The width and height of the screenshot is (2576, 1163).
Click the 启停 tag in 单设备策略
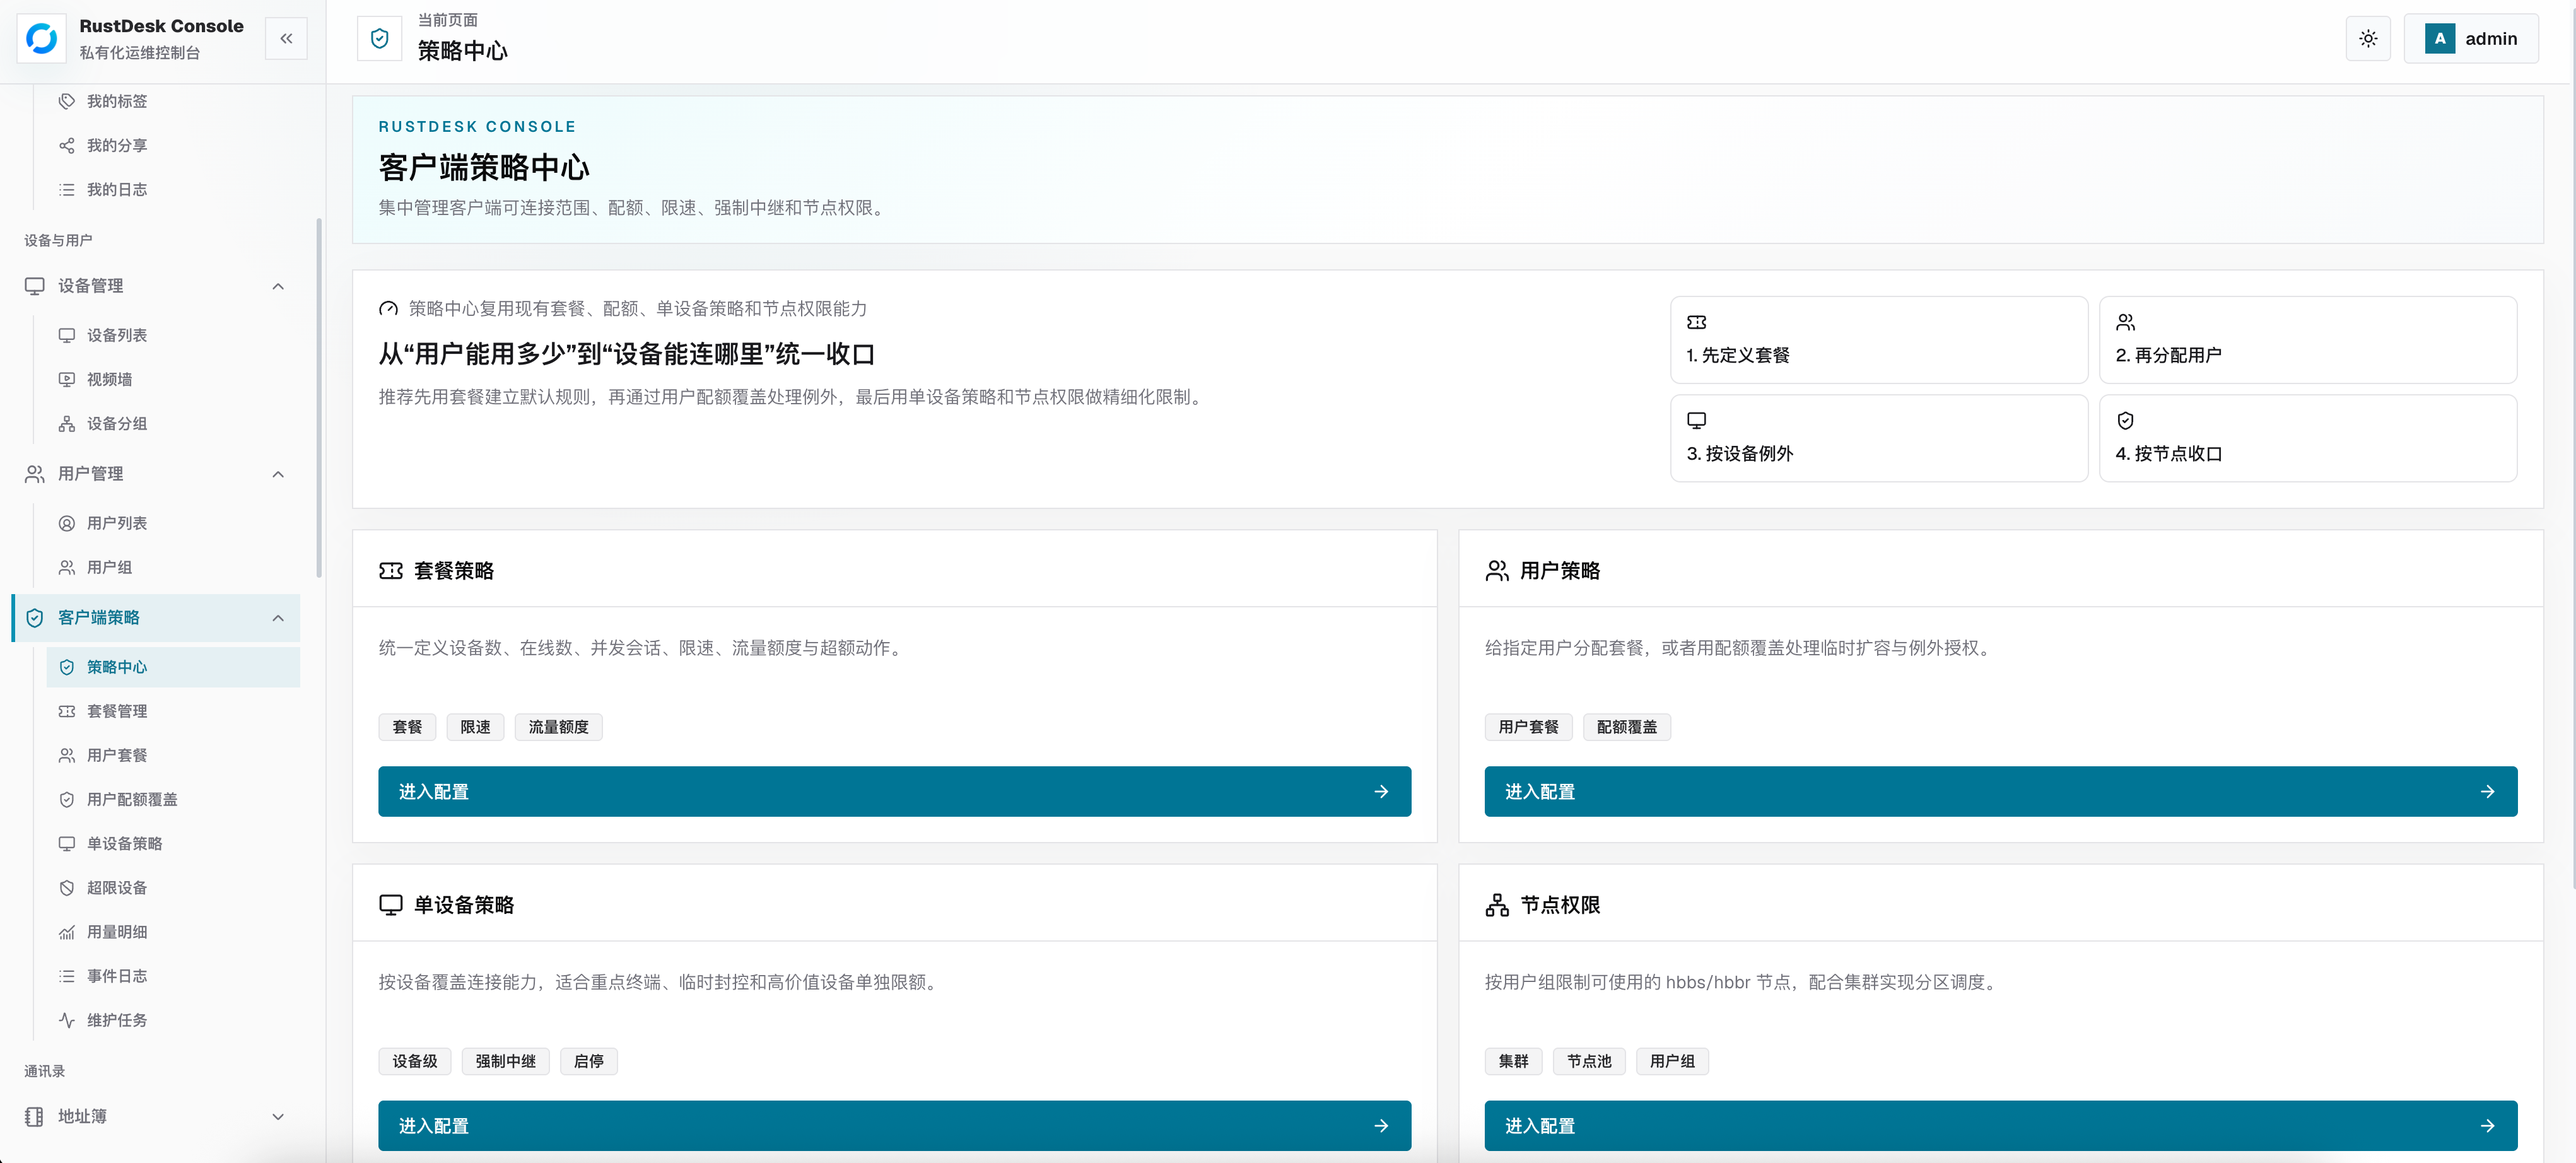click(588, 1061)
